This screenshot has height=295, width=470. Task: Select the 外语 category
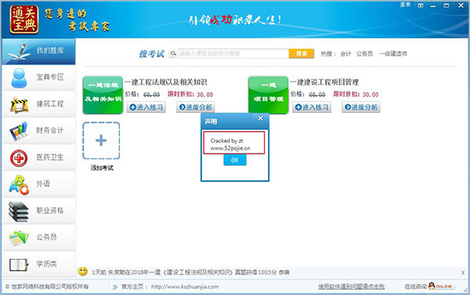click(38, 184)
